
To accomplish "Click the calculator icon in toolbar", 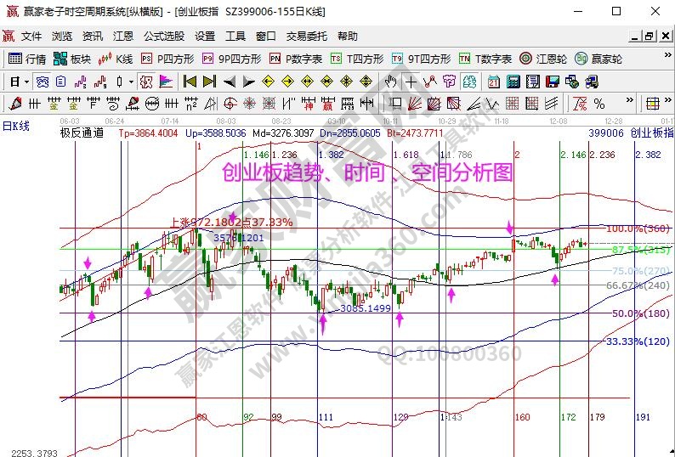I will click(513, 82).
